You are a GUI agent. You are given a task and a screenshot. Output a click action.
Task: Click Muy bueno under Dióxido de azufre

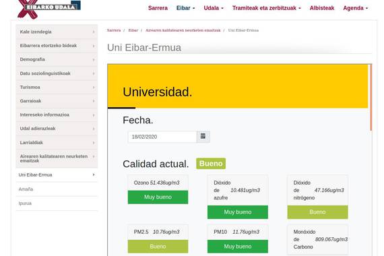pyautogui.click(x=238, y=212)
